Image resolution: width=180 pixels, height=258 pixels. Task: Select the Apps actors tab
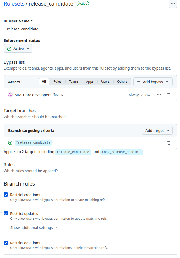(90, 82)
